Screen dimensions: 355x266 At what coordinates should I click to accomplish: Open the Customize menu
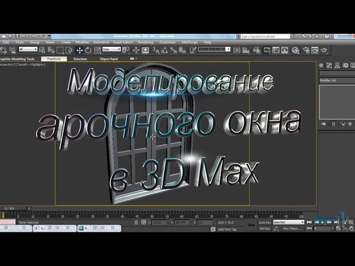point(168,42)
